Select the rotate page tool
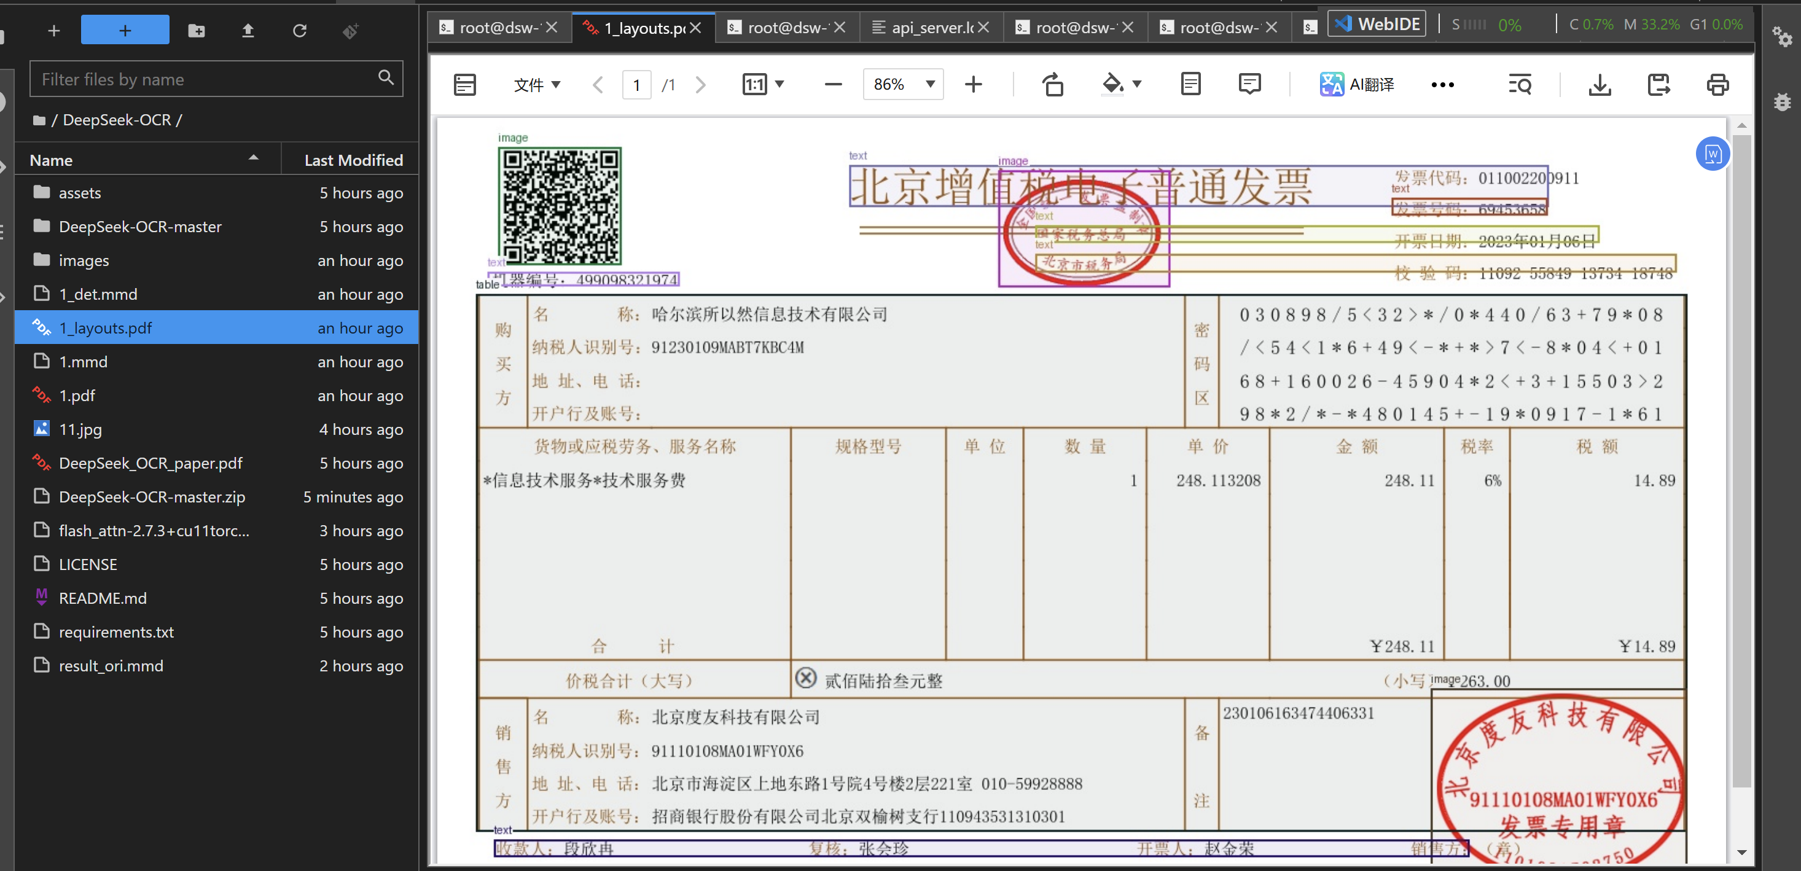Viewport: 1801px width, 871px height. (1052, 84)
